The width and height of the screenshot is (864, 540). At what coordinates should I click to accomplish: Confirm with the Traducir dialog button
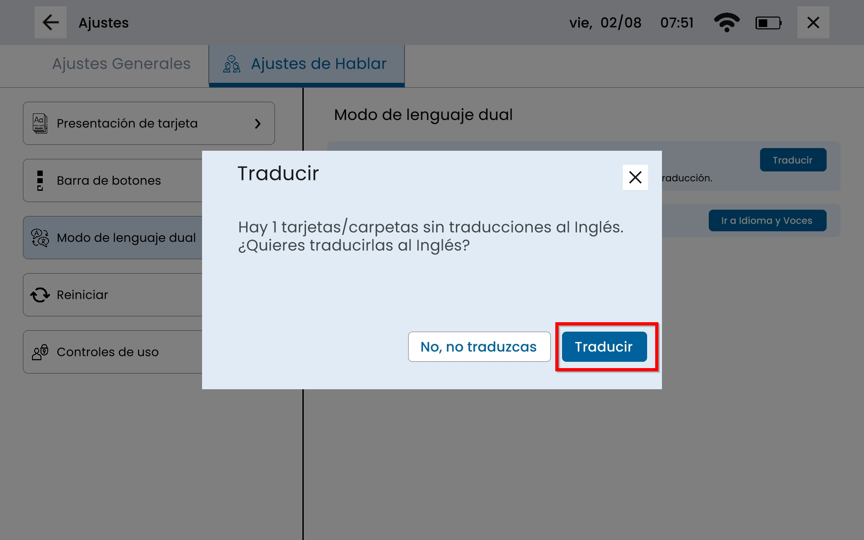pyautogui.click(x=604, y=346)
